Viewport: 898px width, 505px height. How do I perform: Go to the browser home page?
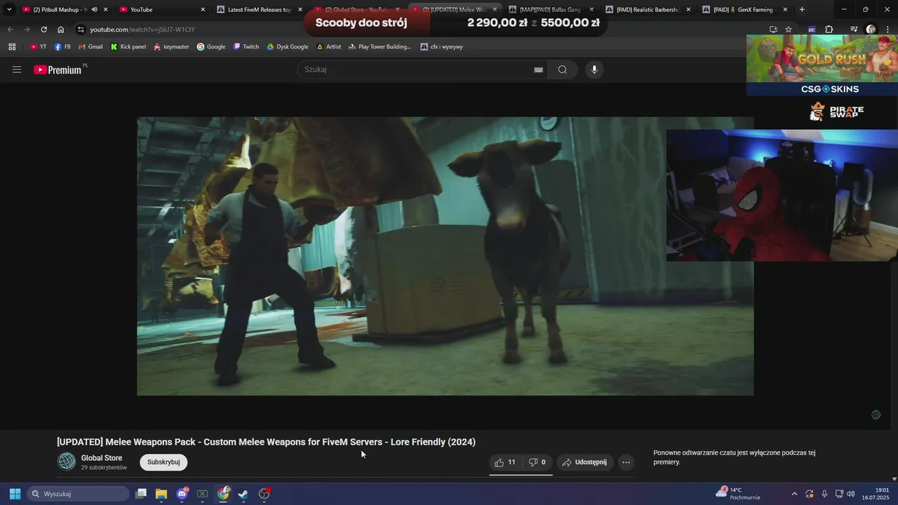pyautogui.click(x=60, y=29)
